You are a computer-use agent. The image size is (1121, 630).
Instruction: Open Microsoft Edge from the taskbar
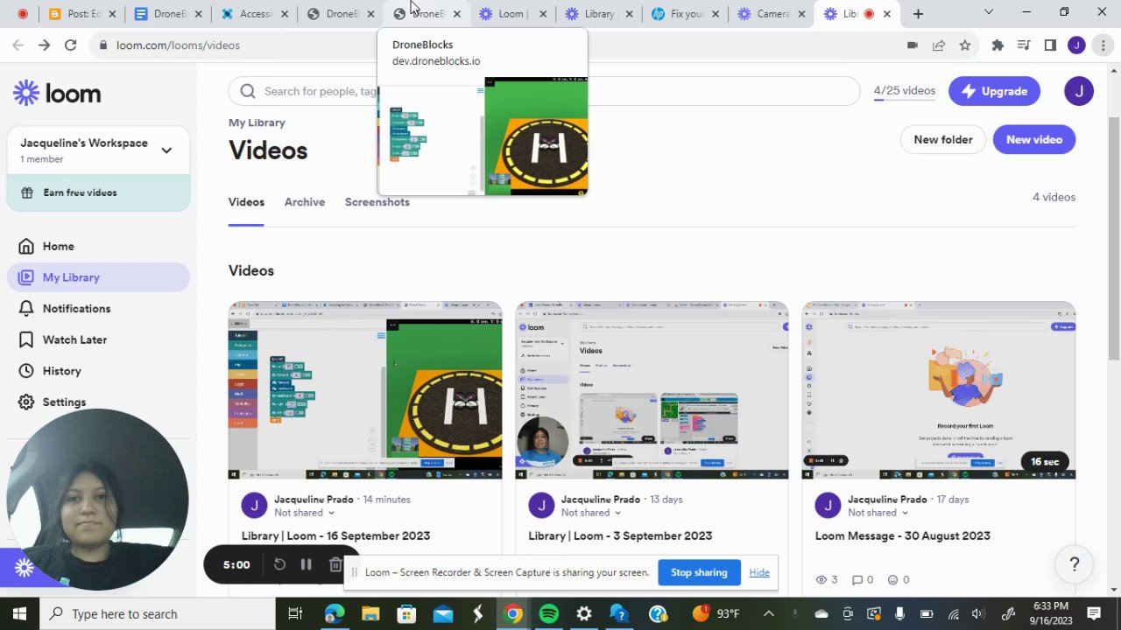(335, 613)
